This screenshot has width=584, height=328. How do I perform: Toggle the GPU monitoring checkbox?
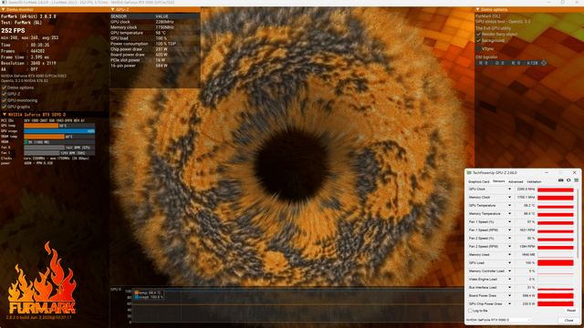click(4, 100)
